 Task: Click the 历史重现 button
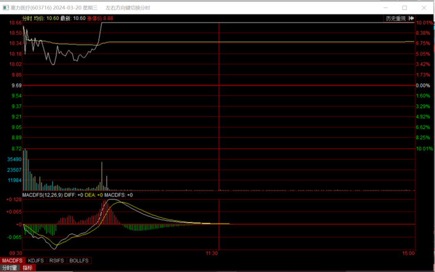pyautogui.click(x=395, y=19)
